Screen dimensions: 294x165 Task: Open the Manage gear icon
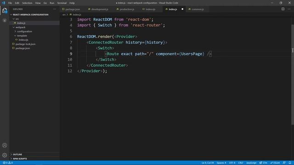(5, 155)
